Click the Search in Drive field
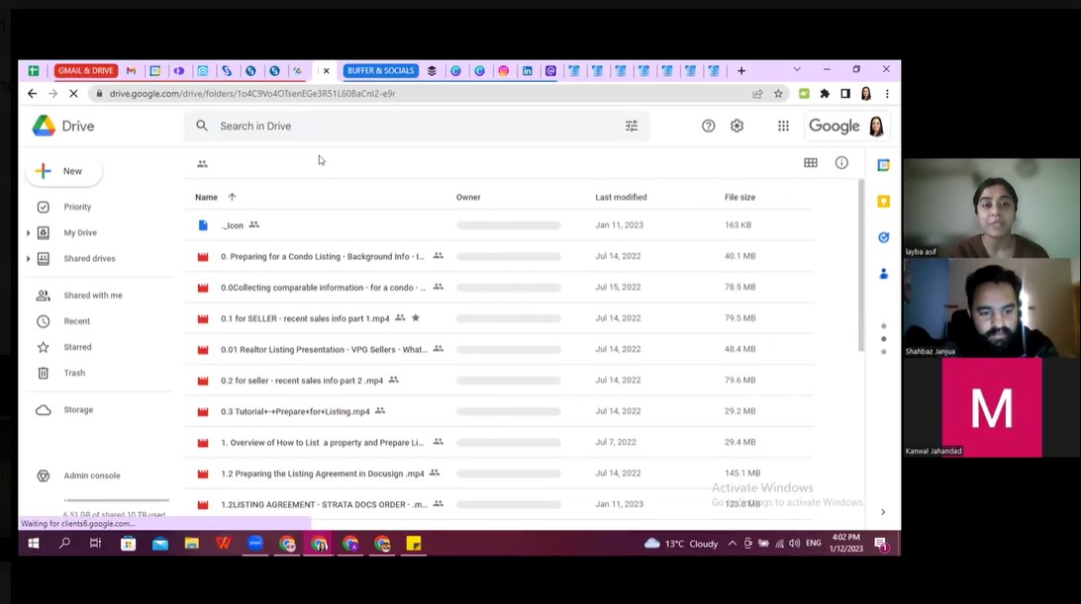Viewport: 1081px width, 604px height. tap(417, 126)
